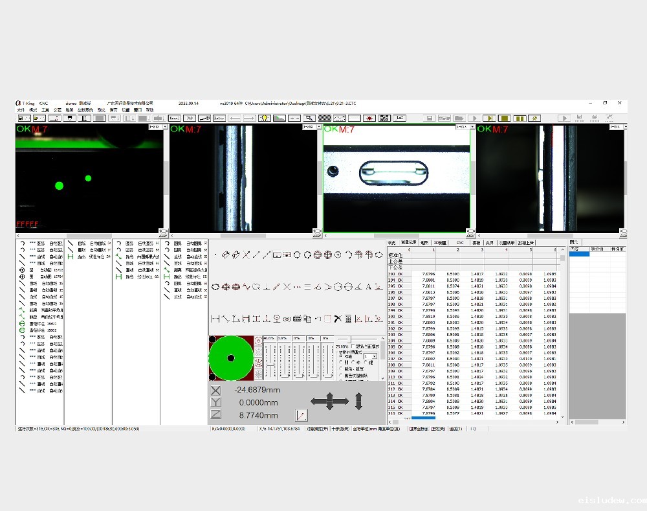
Task: Select the letter A text annotation tool
Action: tap(369, 287)
